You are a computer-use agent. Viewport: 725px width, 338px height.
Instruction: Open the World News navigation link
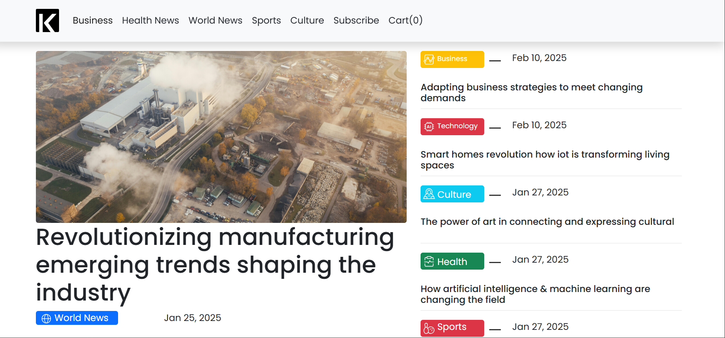click(215, 20)
